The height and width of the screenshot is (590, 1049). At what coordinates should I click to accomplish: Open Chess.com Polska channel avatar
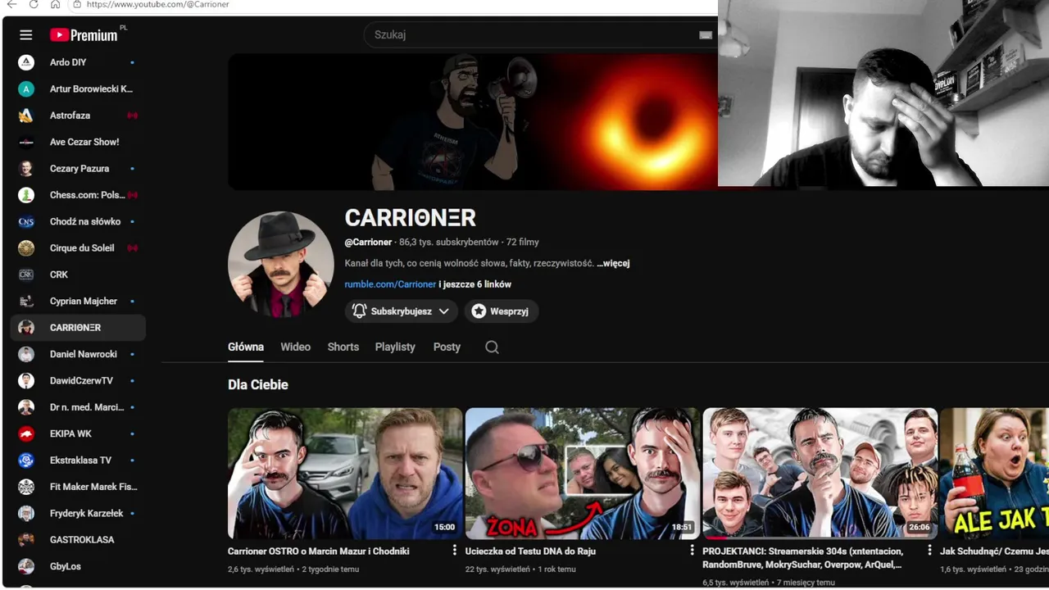point(26,195)
